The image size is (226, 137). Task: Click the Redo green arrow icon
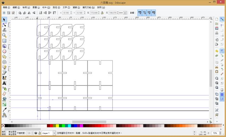pyautogui.click(x=216, y=56)
